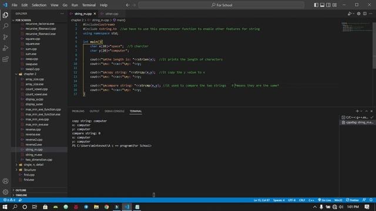The image size is (376, 211).
Task: Click the Run C/C++ file play icon
Action: coord(350,13)
